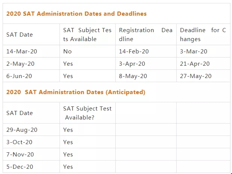232x174 pixels.
Task: Select the "SAT Subject Test Available?" header cell
Action: click(87, 113)
